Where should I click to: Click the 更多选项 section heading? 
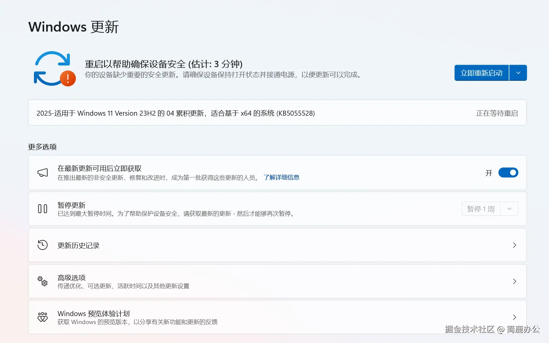point(42,147)
